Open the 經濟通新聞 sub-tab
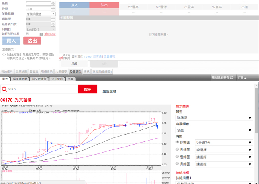This screenshot has width=259, height=184. 20,79
